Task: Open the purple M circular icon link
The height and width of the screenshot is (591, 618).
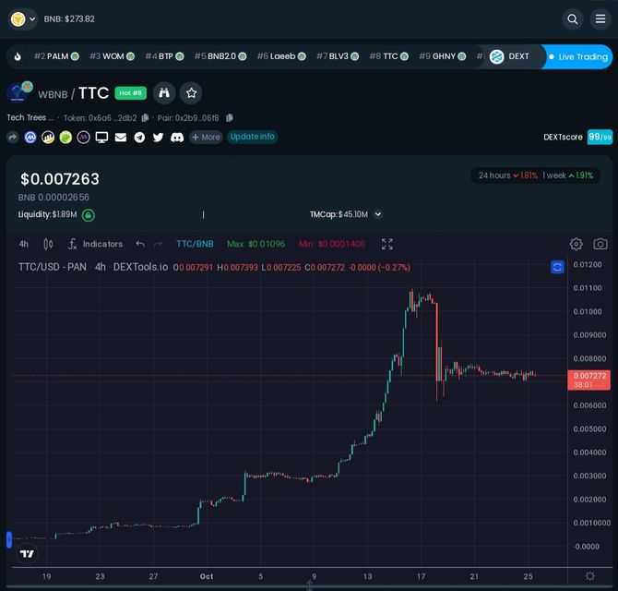Action: click(x=83, y=138)
